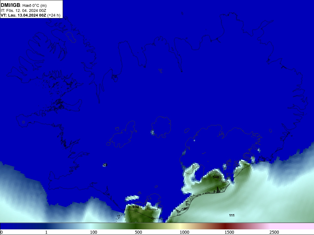Click the 1500 label on color scale
The width and height of the screenshot is (314, 235).
(229, 232)
